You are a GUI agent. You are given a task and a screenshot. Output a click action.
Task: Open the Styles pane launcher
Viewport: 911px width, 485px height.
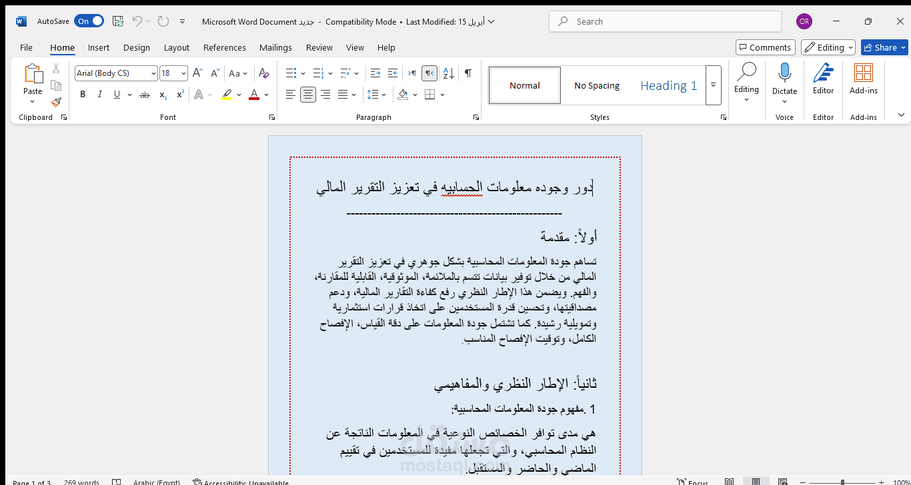coord(724,117)
